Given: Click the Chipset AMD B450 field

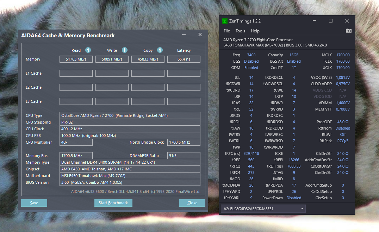Looking at the screenshot, I should pos(130,169).
